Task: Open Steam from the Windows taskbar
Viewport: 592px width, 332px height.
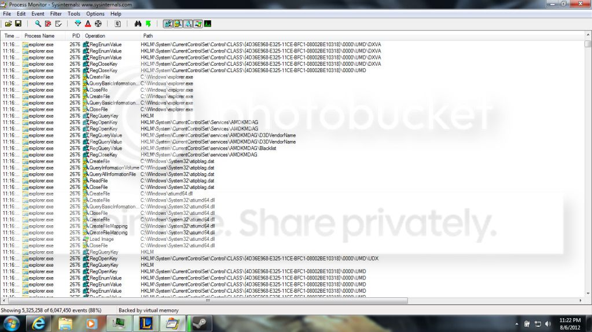Action: (198, 323)
